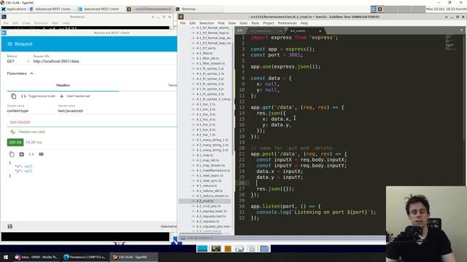Open the Help menu in Sublime Text

click(304, 23)
